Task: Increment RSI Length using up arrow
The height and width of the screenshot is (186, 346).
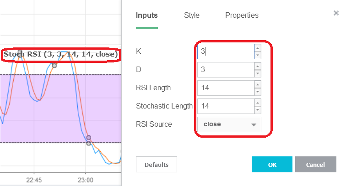Action: pos(258,84)
